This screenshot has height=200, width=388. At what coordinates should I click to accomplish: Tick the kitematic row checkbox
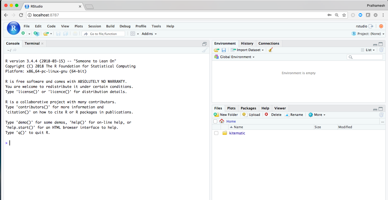216,133
